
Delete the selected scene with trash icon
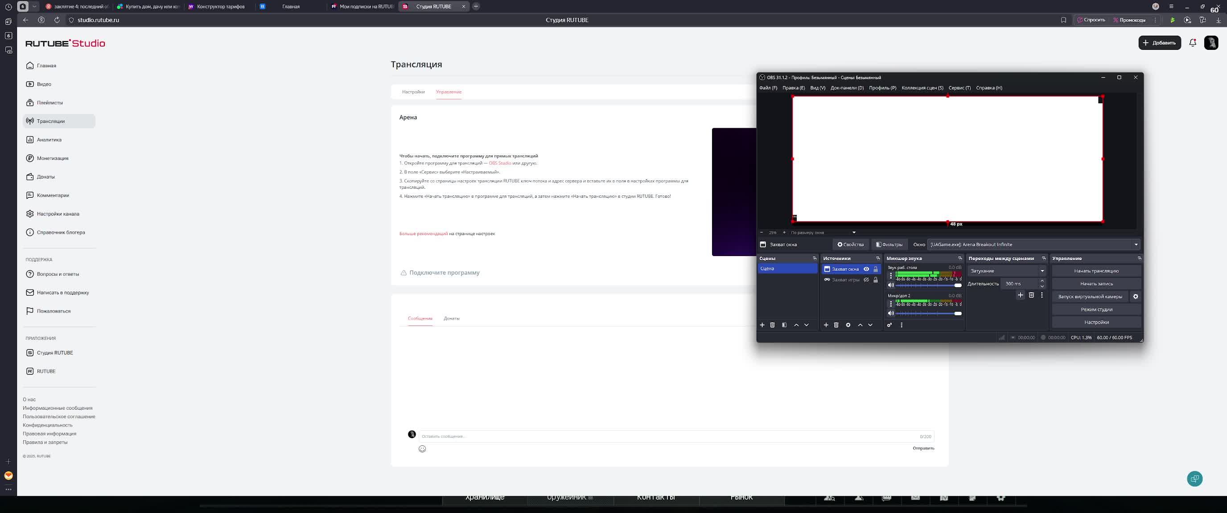(772, 325)
